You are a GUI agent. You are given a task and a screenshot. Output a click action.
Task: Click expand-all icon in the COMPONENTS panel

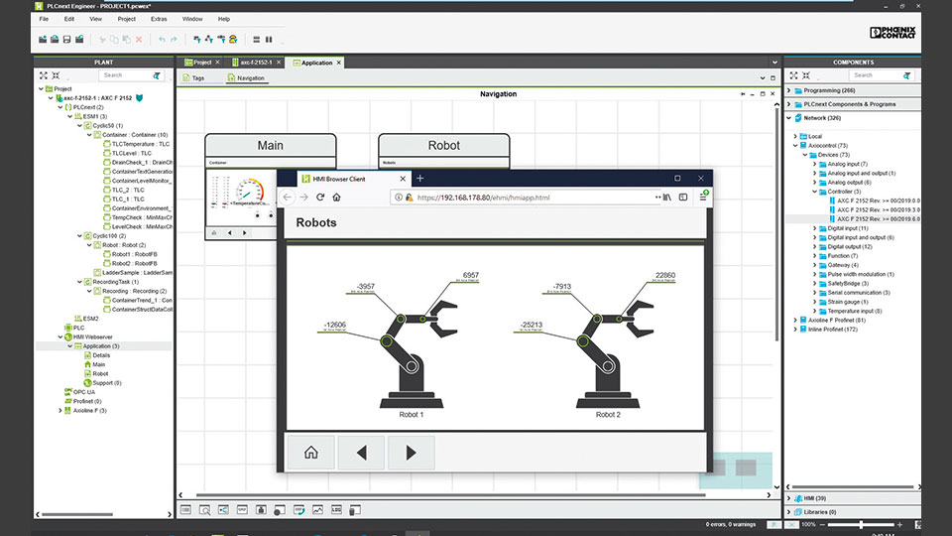tap(794, 75)
